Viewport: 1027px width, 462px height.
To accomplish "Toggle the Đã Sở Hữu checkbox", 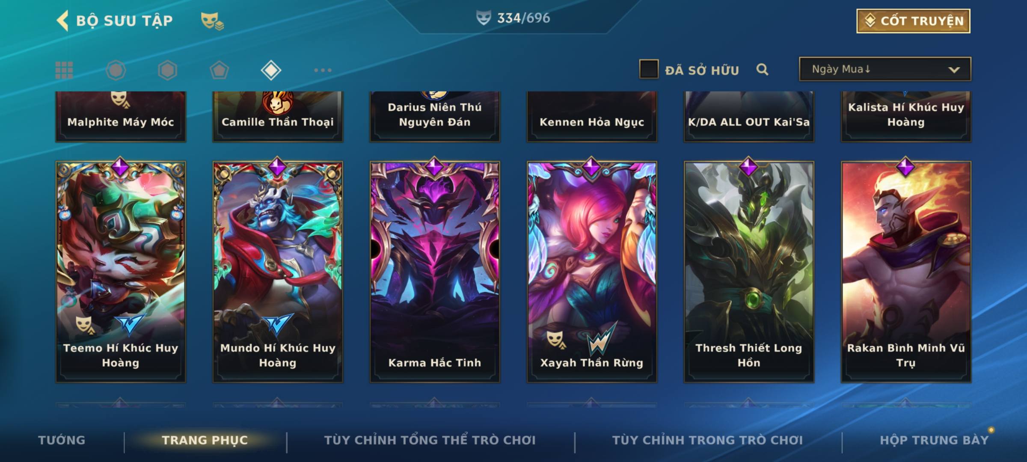I will tap(649, 69).
